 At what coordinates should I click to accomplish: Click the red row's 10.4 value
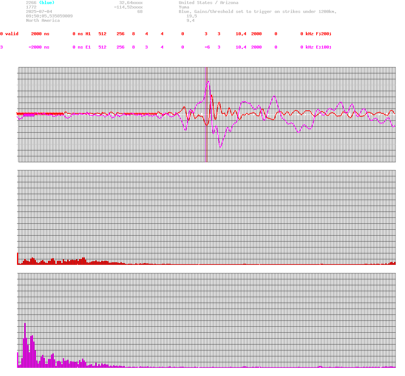(241, 34)
